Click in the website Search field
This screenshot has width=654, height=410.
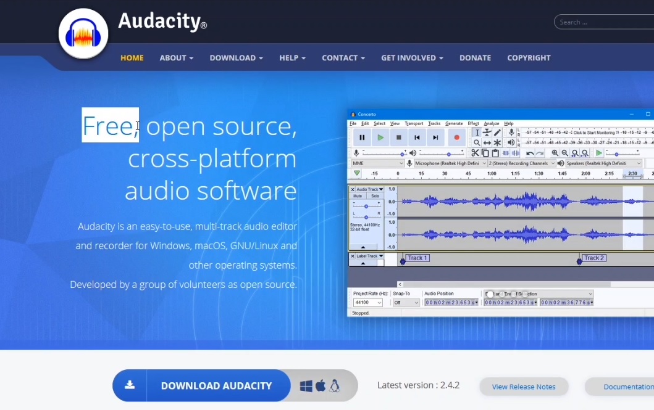pos(605,22)
